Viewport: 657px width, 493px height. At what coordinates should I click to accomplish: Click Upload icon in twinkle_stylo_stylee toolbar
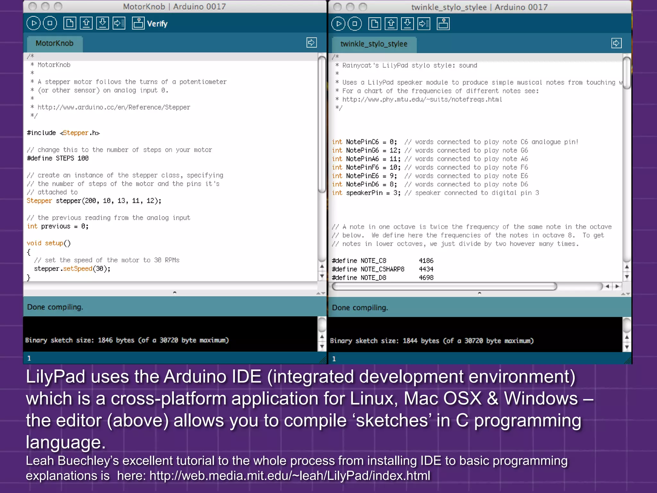pos(423,24)
